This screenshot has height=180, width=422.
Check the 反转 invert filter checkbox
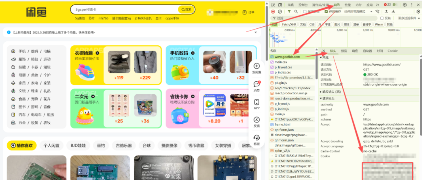point(382,18)
